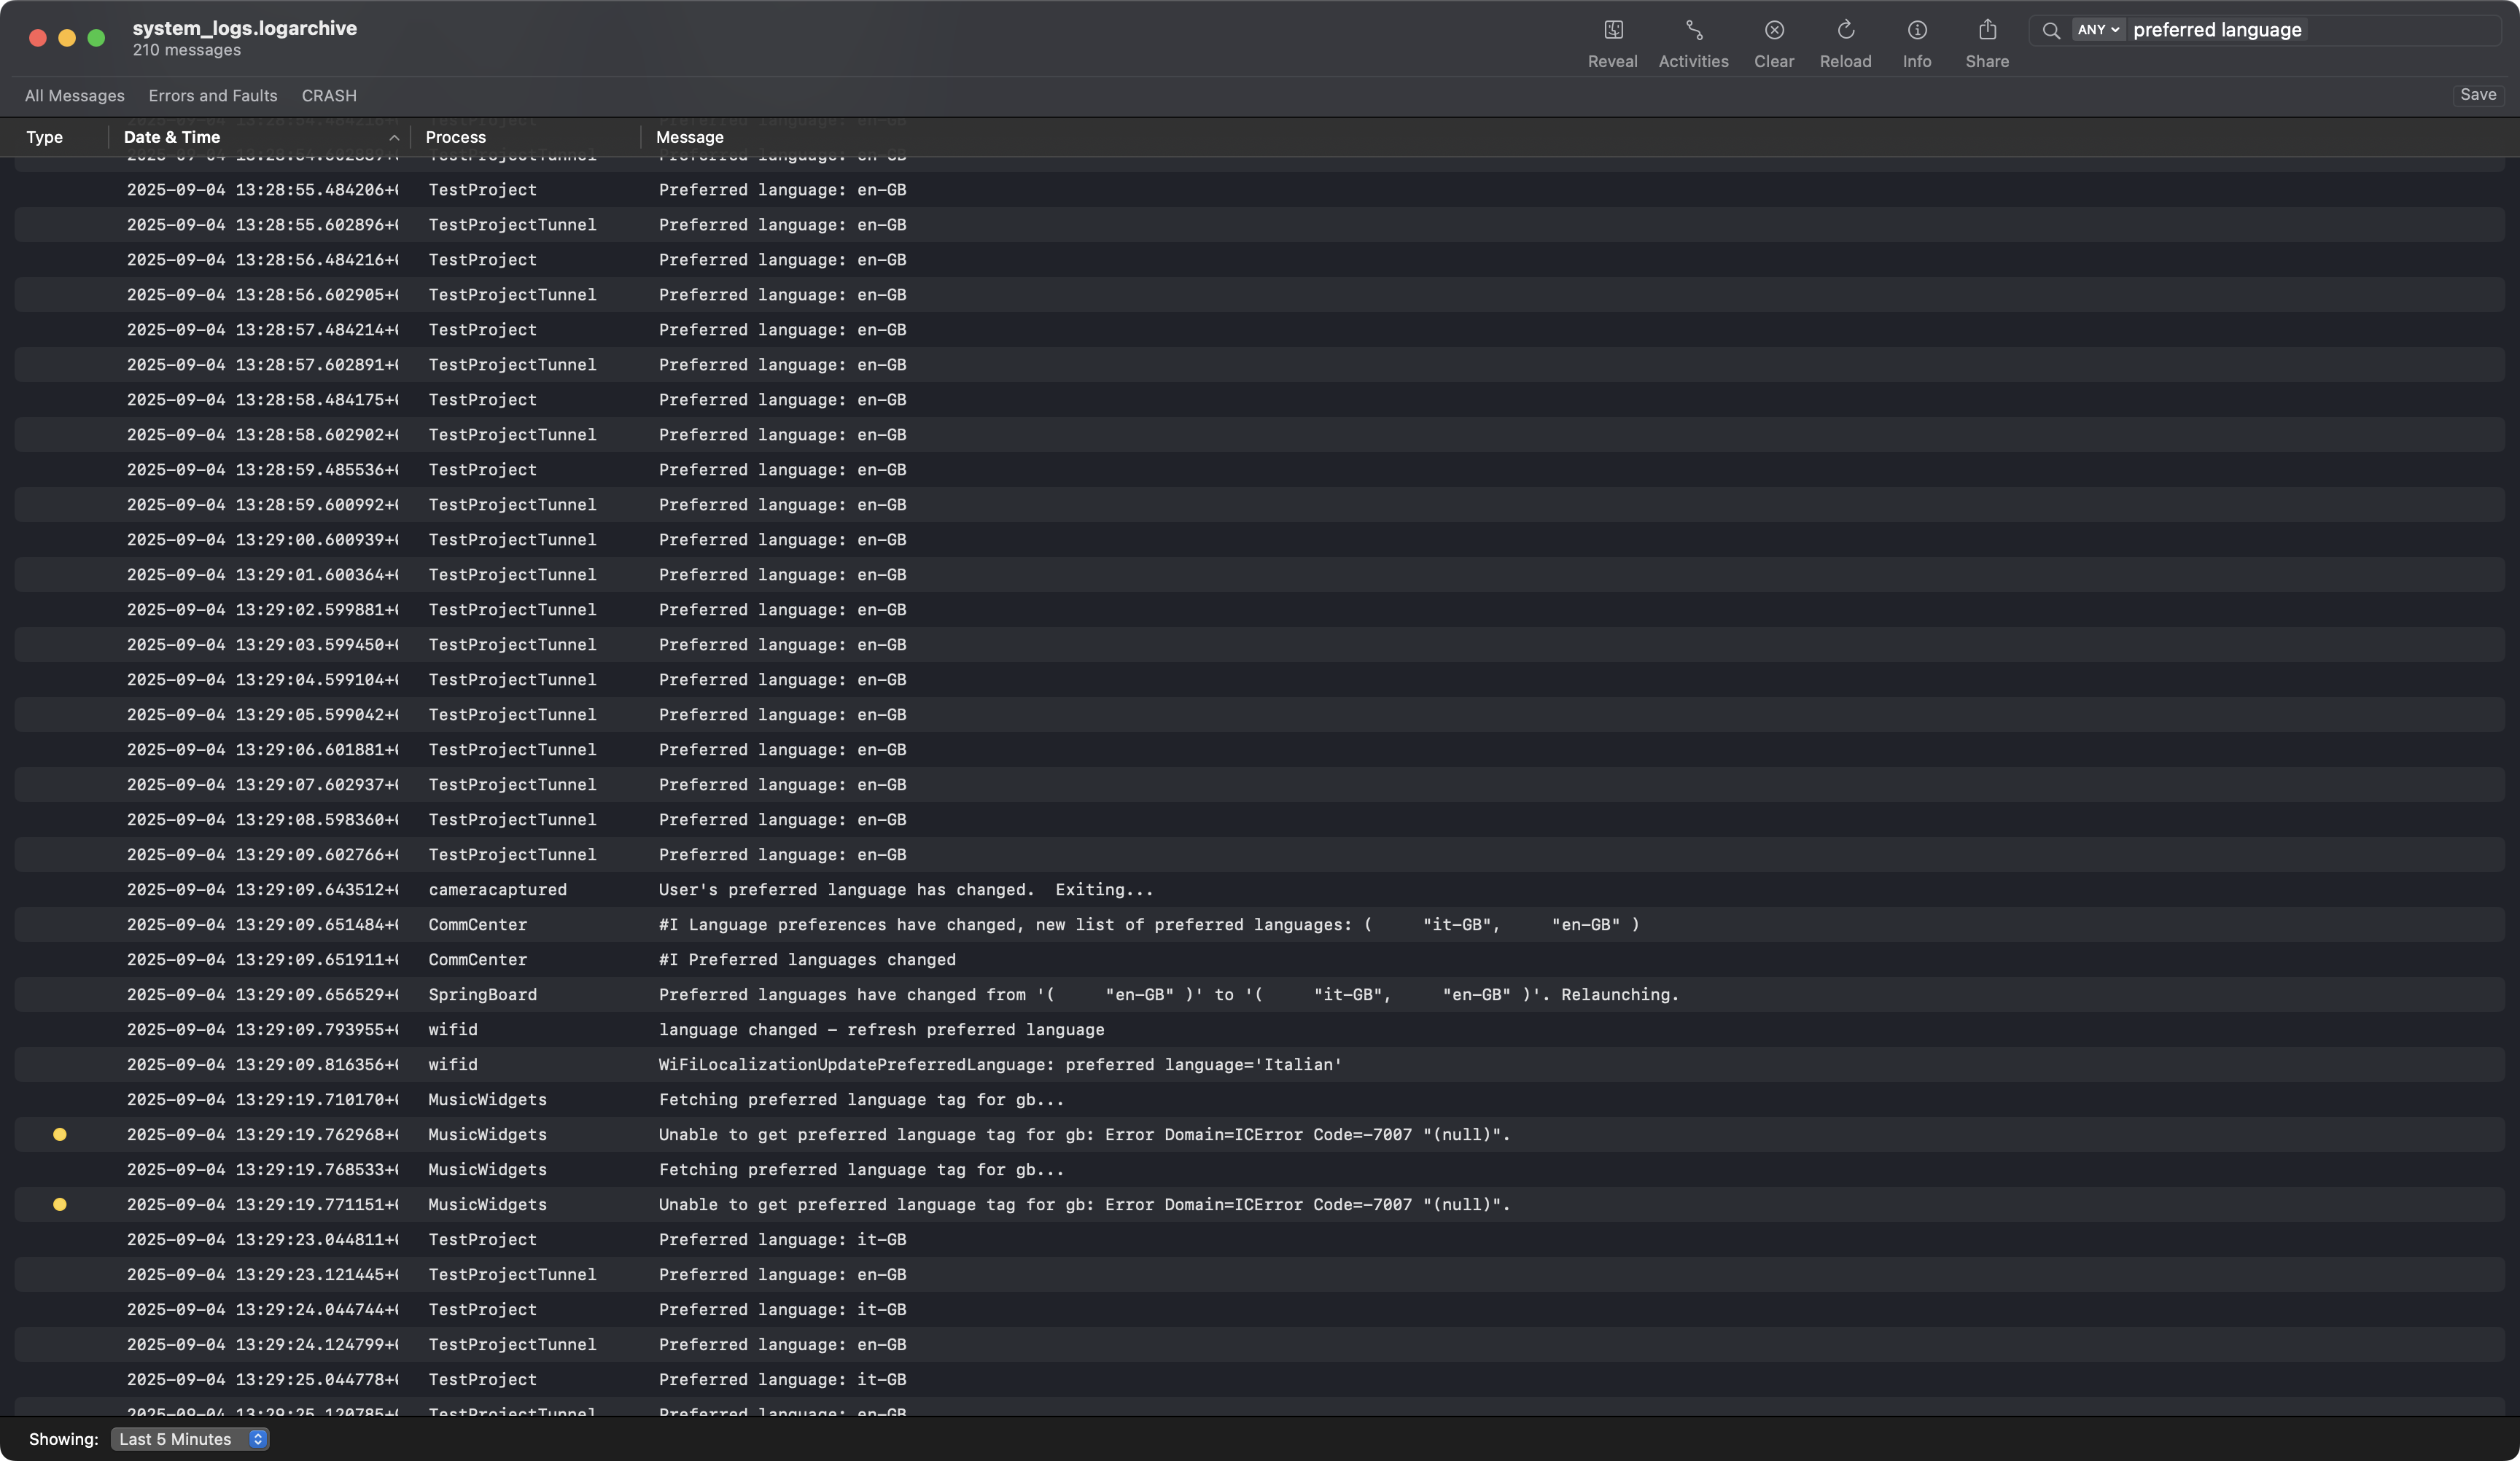Viewport: 2520px width, 1461px height.
Task: Click the yellow minimize window button
Action: pos(67,37)
